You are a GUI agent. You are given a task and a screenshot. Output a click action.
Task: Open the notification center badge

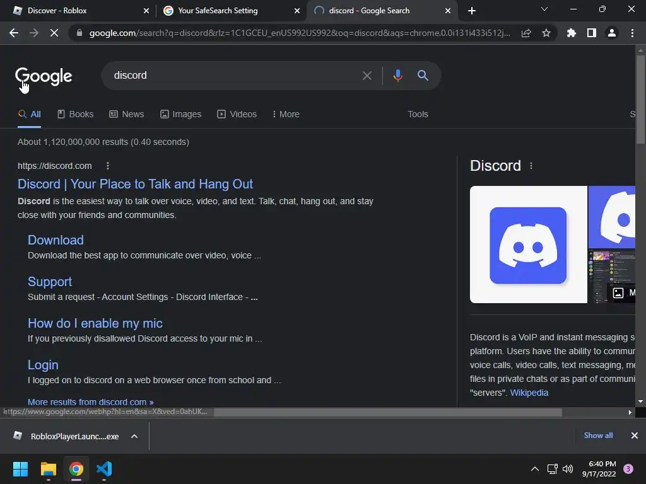628,469
